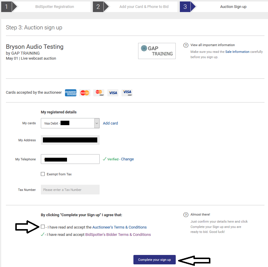Click the My Telephone input field
The image size is (268, 267).
[70, 159]
